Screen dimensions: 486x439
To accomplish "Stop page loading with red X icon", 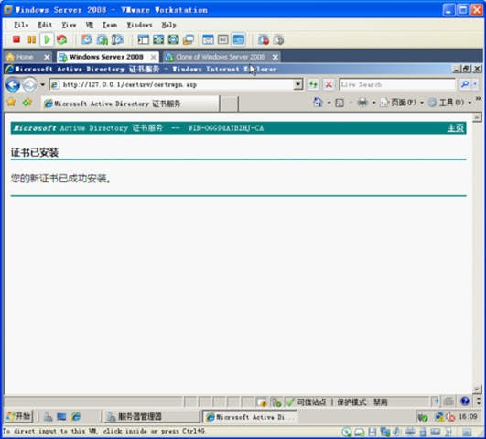I will [329, 84].
